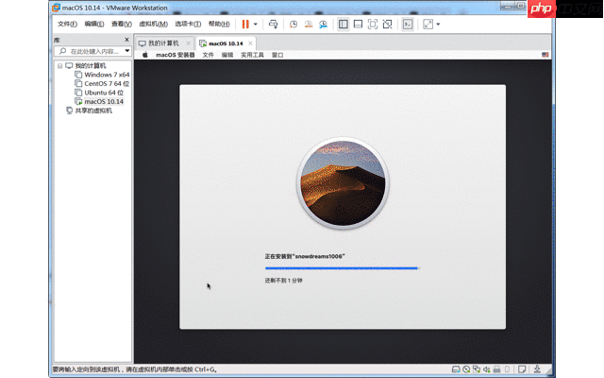
Task: Close the library panel
Action: click(x=126, y=40)
